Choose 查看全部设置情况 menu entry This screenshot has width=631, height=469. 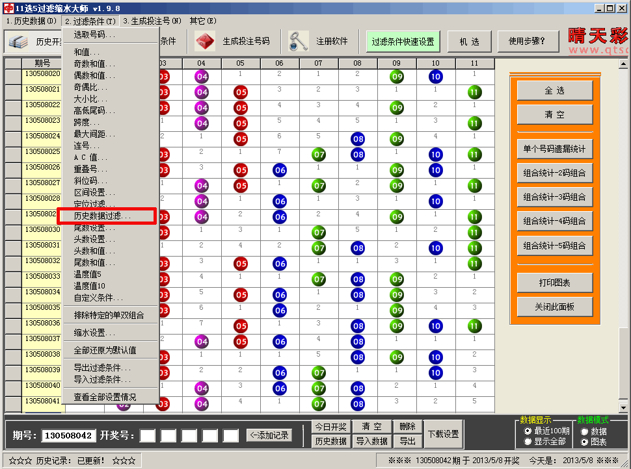click(111, 397)
